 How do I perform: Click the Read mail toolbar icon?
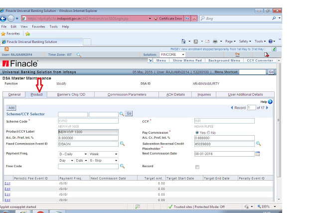click(x=207, y=41)
